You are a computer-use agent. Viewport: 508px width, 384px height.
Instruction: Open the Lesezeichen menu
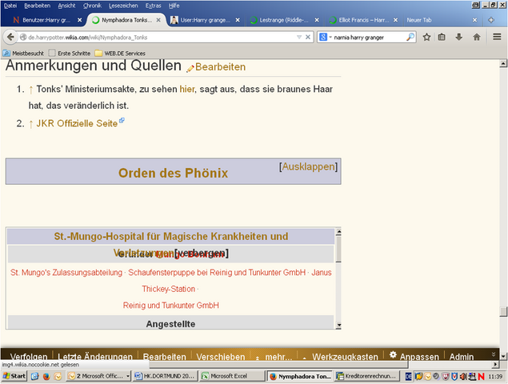123,6
